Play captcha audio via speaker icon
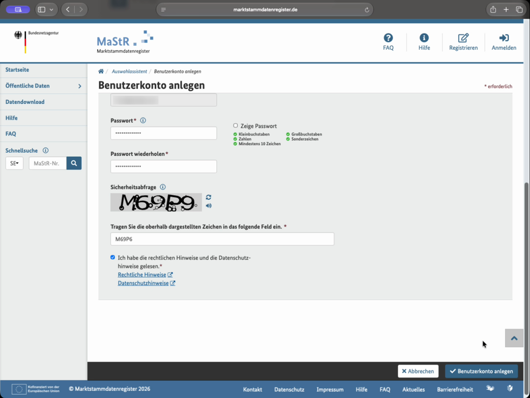The height and width of the screenshot is (398, 530). tap(209, 206)
